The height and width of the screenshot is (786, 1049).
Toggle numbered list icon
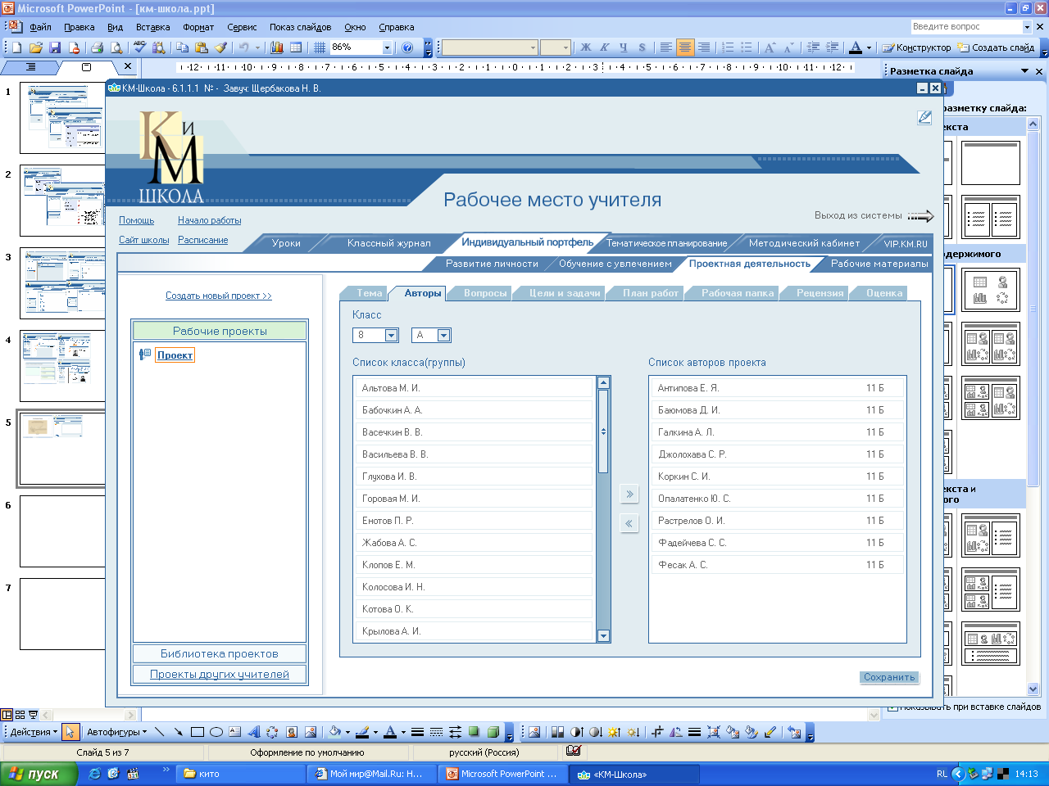728,47
